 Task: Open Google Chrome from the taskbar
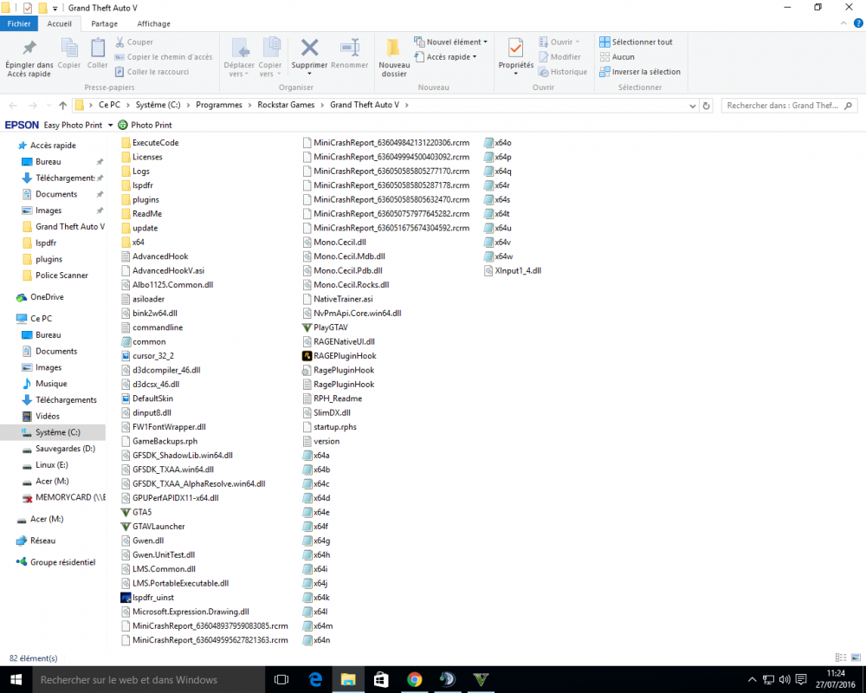tap(414, 679)
